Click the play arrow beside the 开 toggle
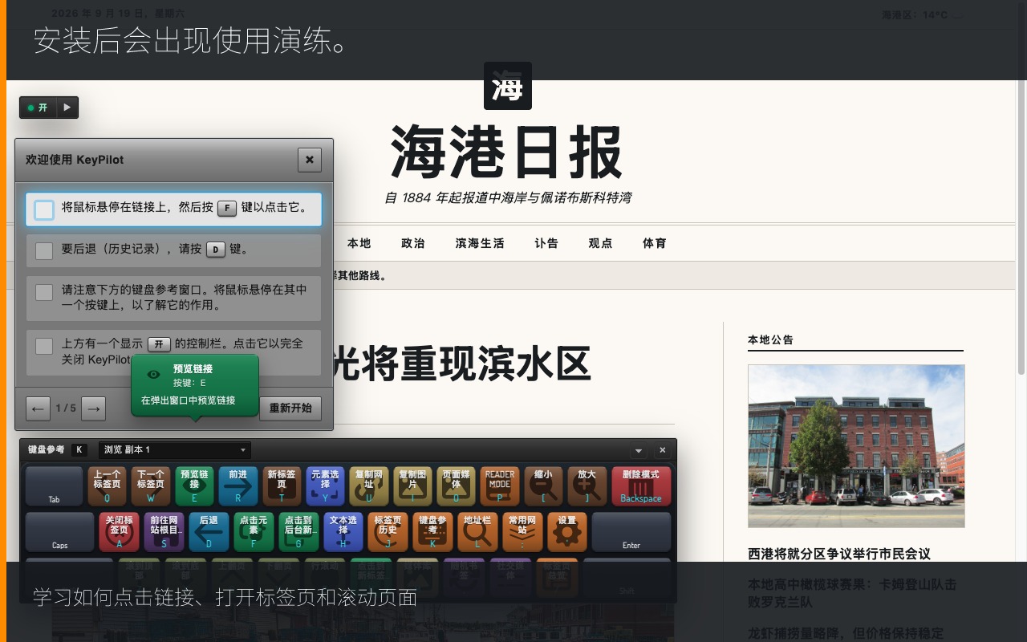The width and height of the screenshot is (1027, 642). (67, 108)
